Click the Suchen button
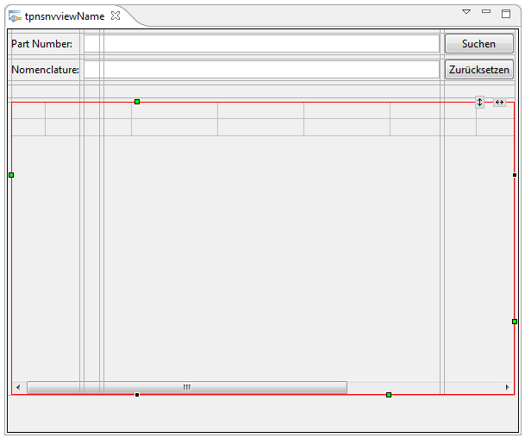The width and height of the screenshot is (525, 438). [478, 44]
